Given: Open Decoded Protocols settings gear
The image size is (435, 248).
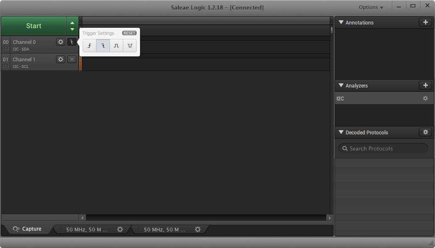Looking at the screenshot, I should point(425,132).
